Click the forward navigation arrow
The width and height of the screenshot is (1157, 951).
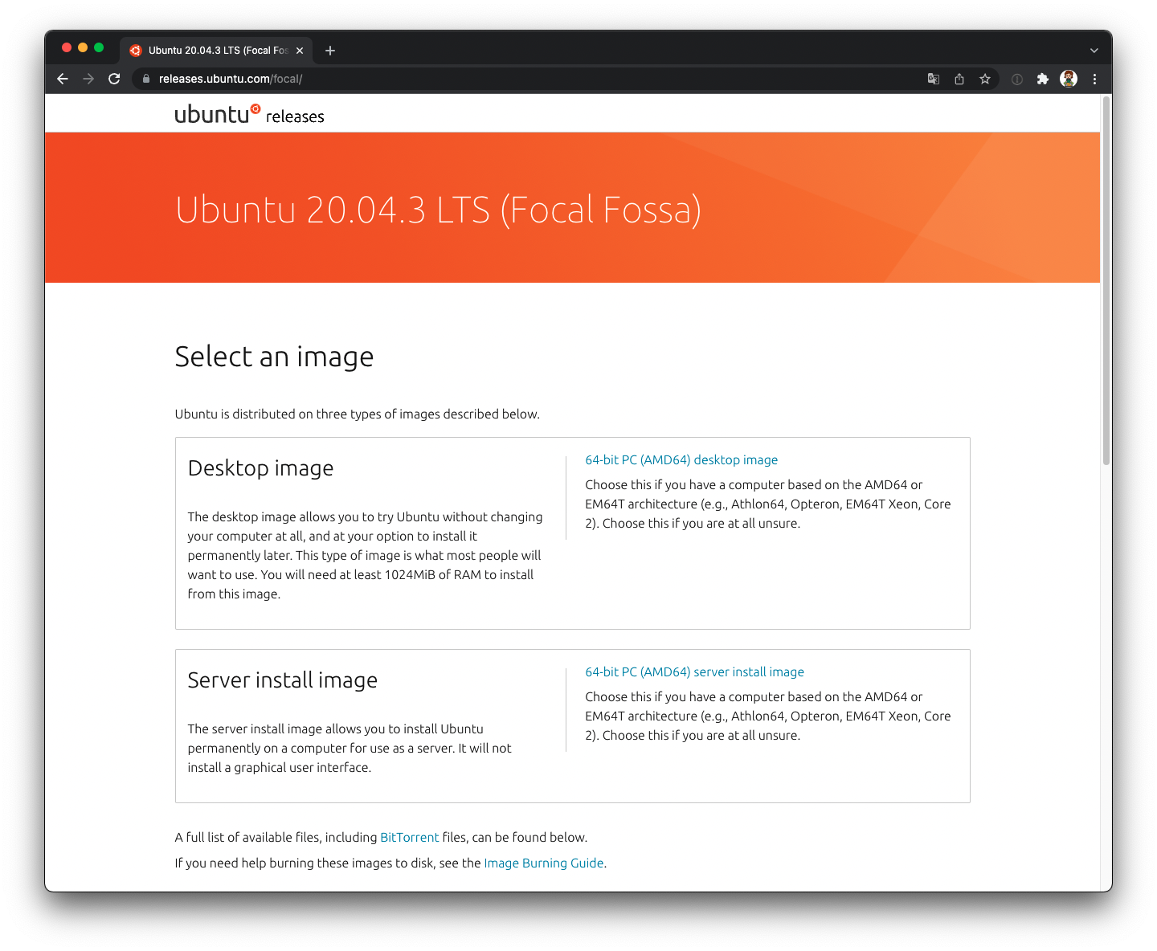pos(88,79)
